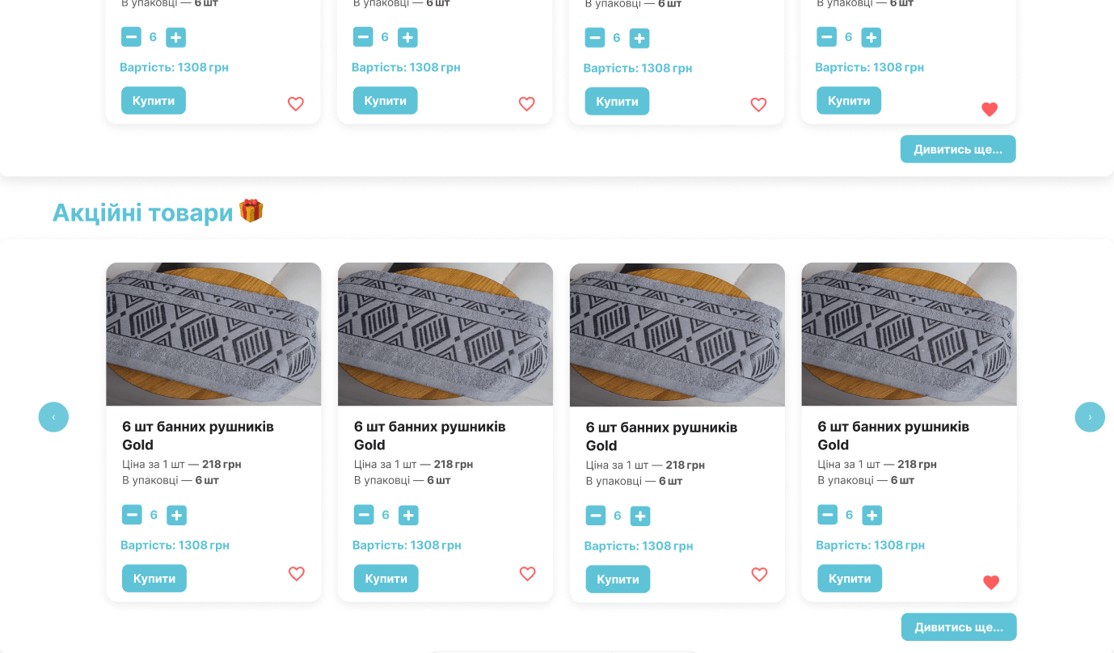This screenshot has width=1114, height=653.
Task: Remove filled heart favorite in the upper product row
Action: [990, 110]
